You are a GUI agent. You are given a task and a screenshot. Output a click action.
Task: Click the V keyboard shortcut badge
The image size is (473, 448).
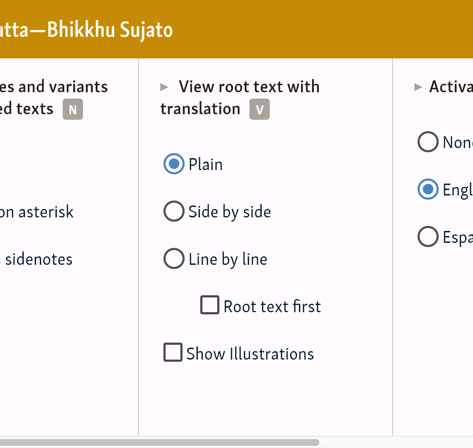[260, 110]
